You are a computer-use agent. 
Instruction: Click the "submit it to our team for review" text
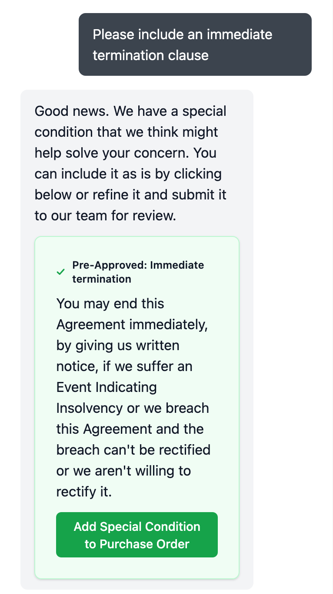pyautogui.click(x=130, y=205)
